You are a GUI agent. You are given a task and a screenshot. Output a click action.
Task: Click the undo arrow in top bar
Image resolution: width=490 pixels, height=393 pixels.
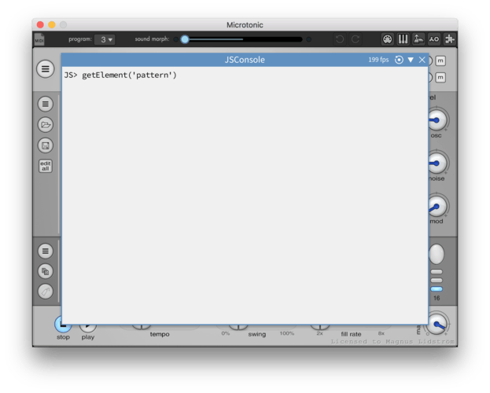340,39
